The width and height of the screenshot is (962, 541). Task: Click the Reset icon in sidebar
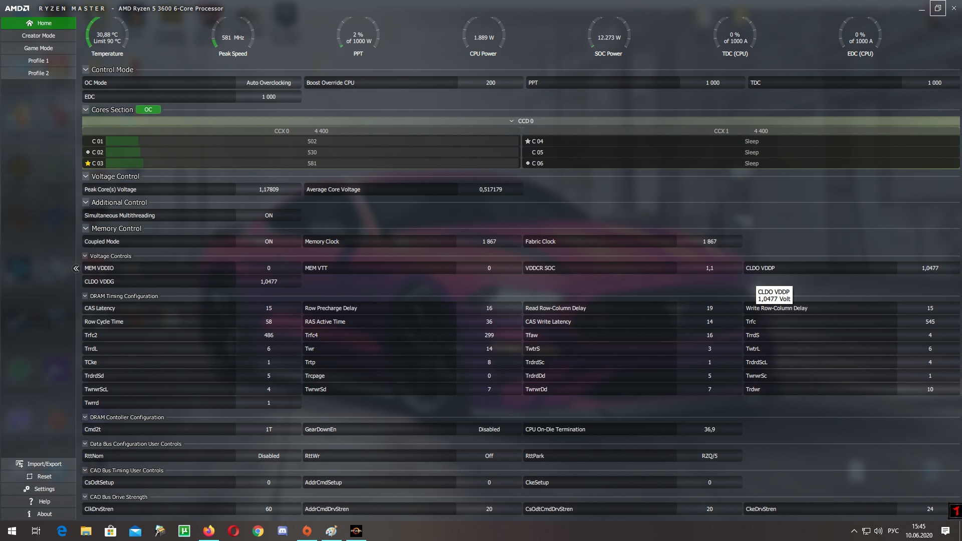[x=30, y=476]
